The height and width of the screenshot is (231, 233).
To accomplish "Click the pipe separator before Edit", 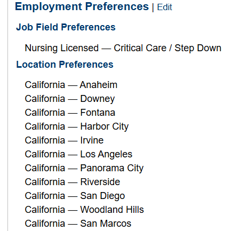I will click(x=153, y=7).
